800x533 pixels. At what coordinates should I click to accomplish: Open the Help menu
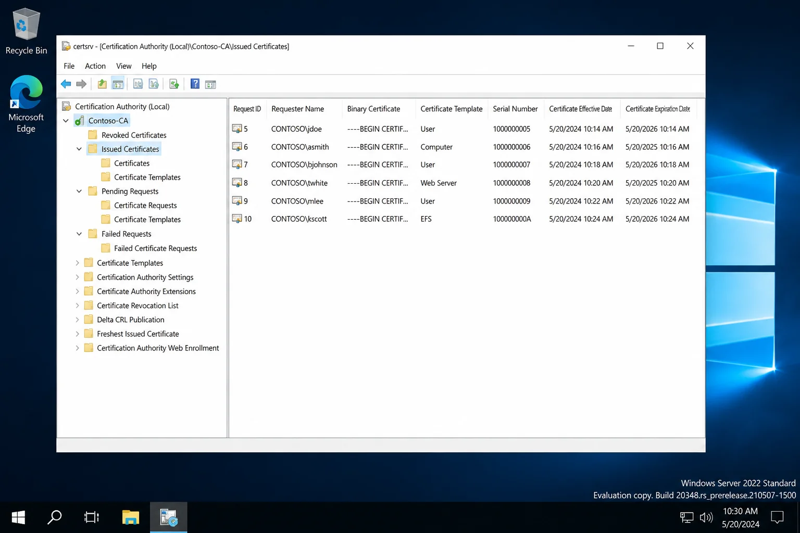[x=149, y=66]
